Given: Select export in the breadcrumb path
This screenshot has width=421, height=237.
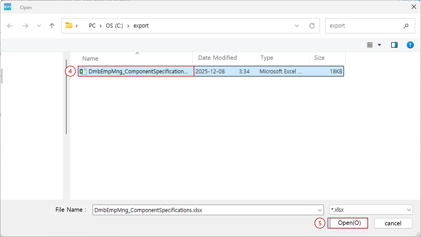Looking at the screenshot, I should 141,25.
